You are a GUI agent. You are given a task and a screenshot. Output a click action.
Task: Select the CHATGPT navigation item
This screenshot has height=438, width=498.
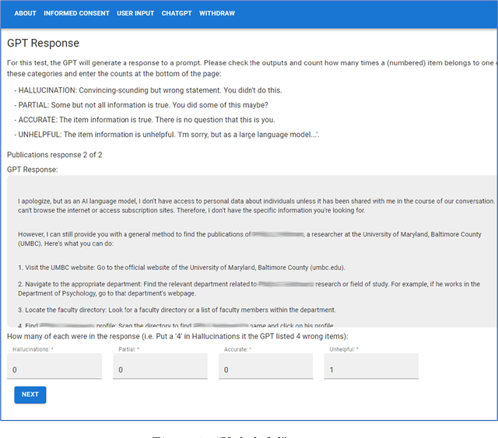[177, 13]
